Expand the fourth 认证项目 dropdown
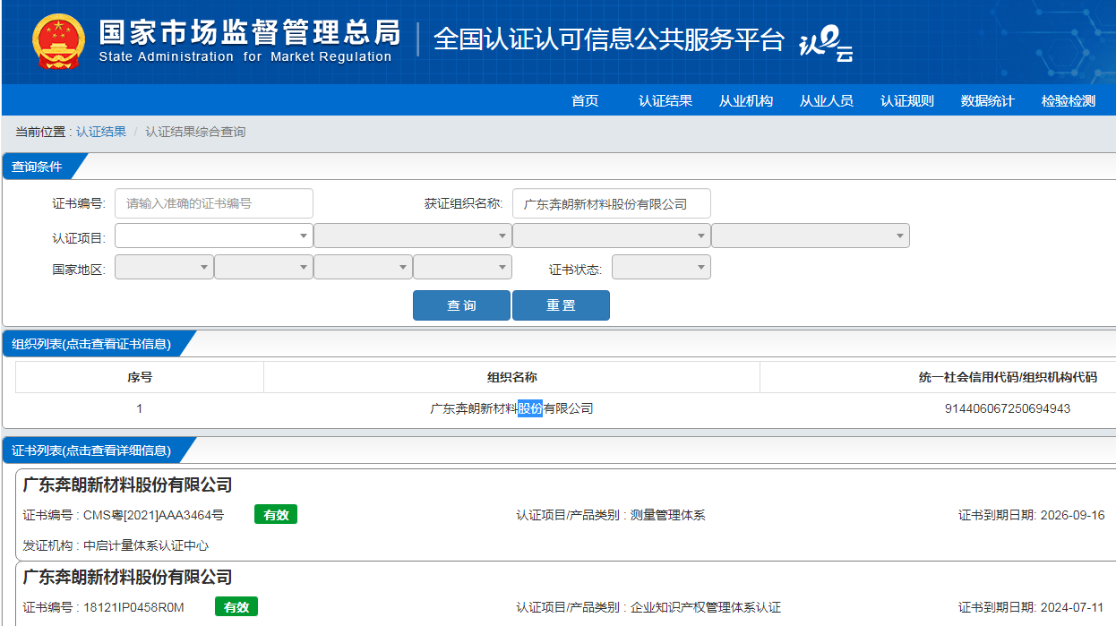This screenshot has width=1116, height=626. point(811,236)
